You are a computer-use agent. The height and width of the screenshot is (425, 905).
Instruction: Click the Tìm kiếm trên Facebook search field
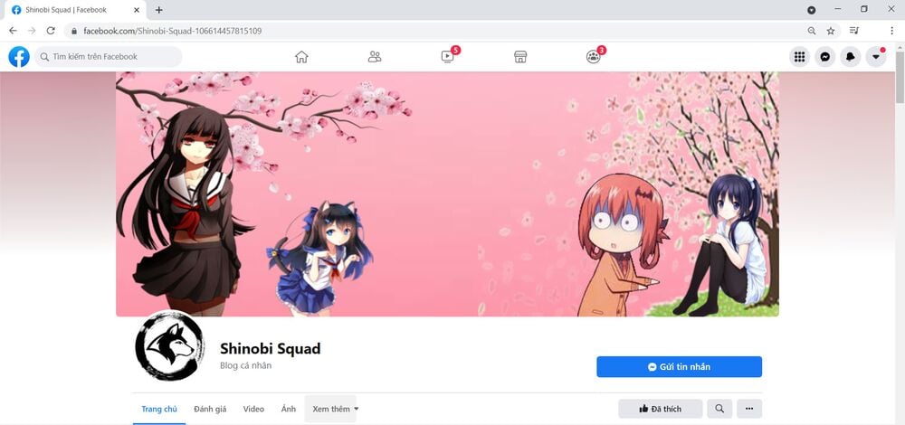pyautogui.click(x=108, y=56)
